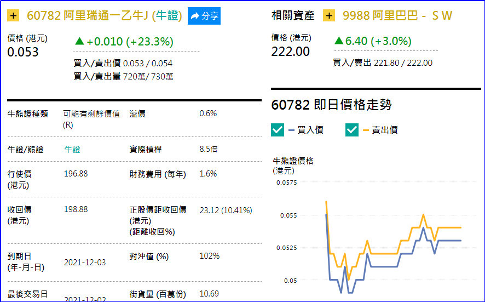
Task: Add 60782 to watchlist with plus icon
Action: coord(13,16)
